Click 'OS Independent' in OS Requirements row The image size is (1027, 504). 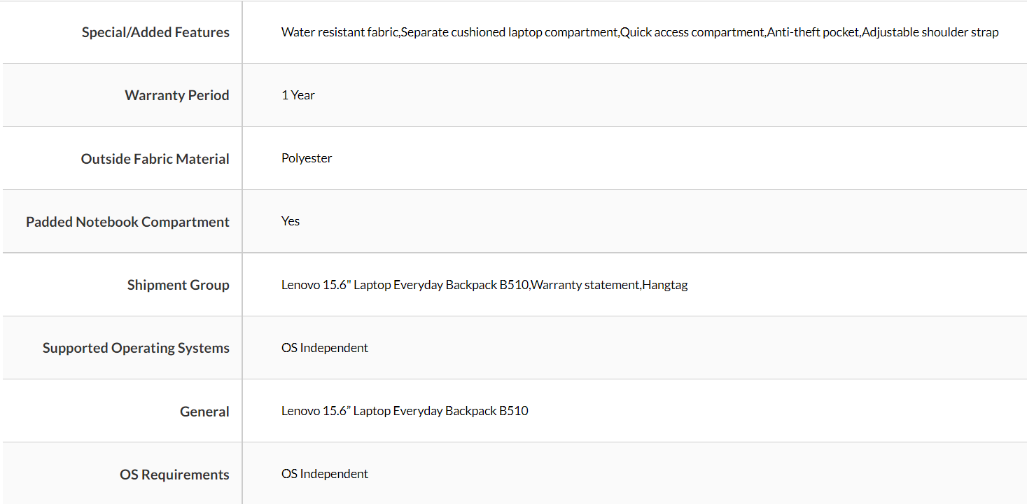[x=325, y=474]
